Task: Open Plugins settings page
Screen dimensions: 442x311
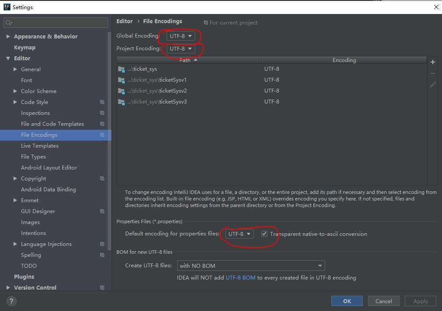Action: coord(24,276)
